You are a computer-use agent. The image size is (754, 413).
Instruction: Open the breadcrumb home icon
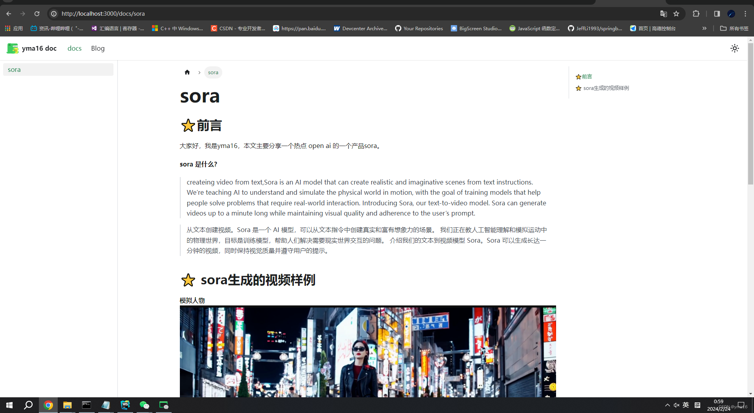pyautogui.click(x=187, y=72)
